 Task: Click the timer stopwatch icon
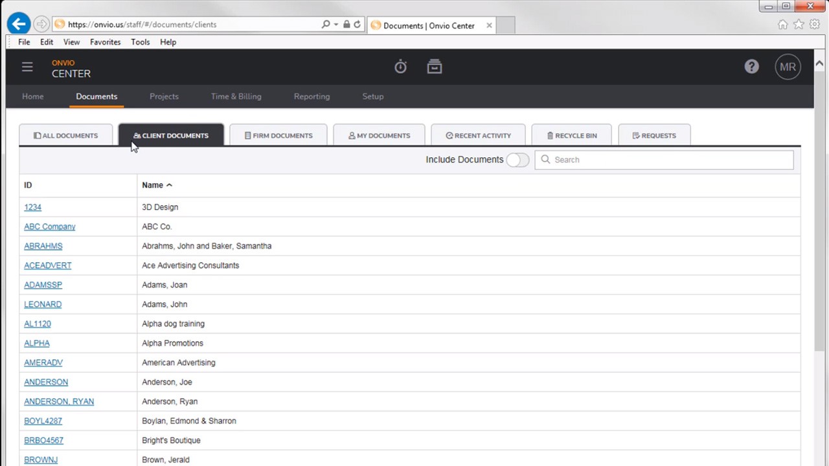tap(400, 67)
